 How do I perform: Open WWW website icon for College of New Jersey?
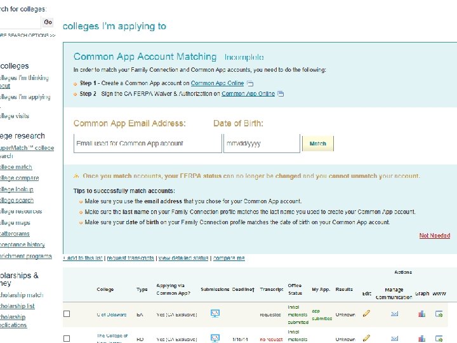[x=439, y=339]
